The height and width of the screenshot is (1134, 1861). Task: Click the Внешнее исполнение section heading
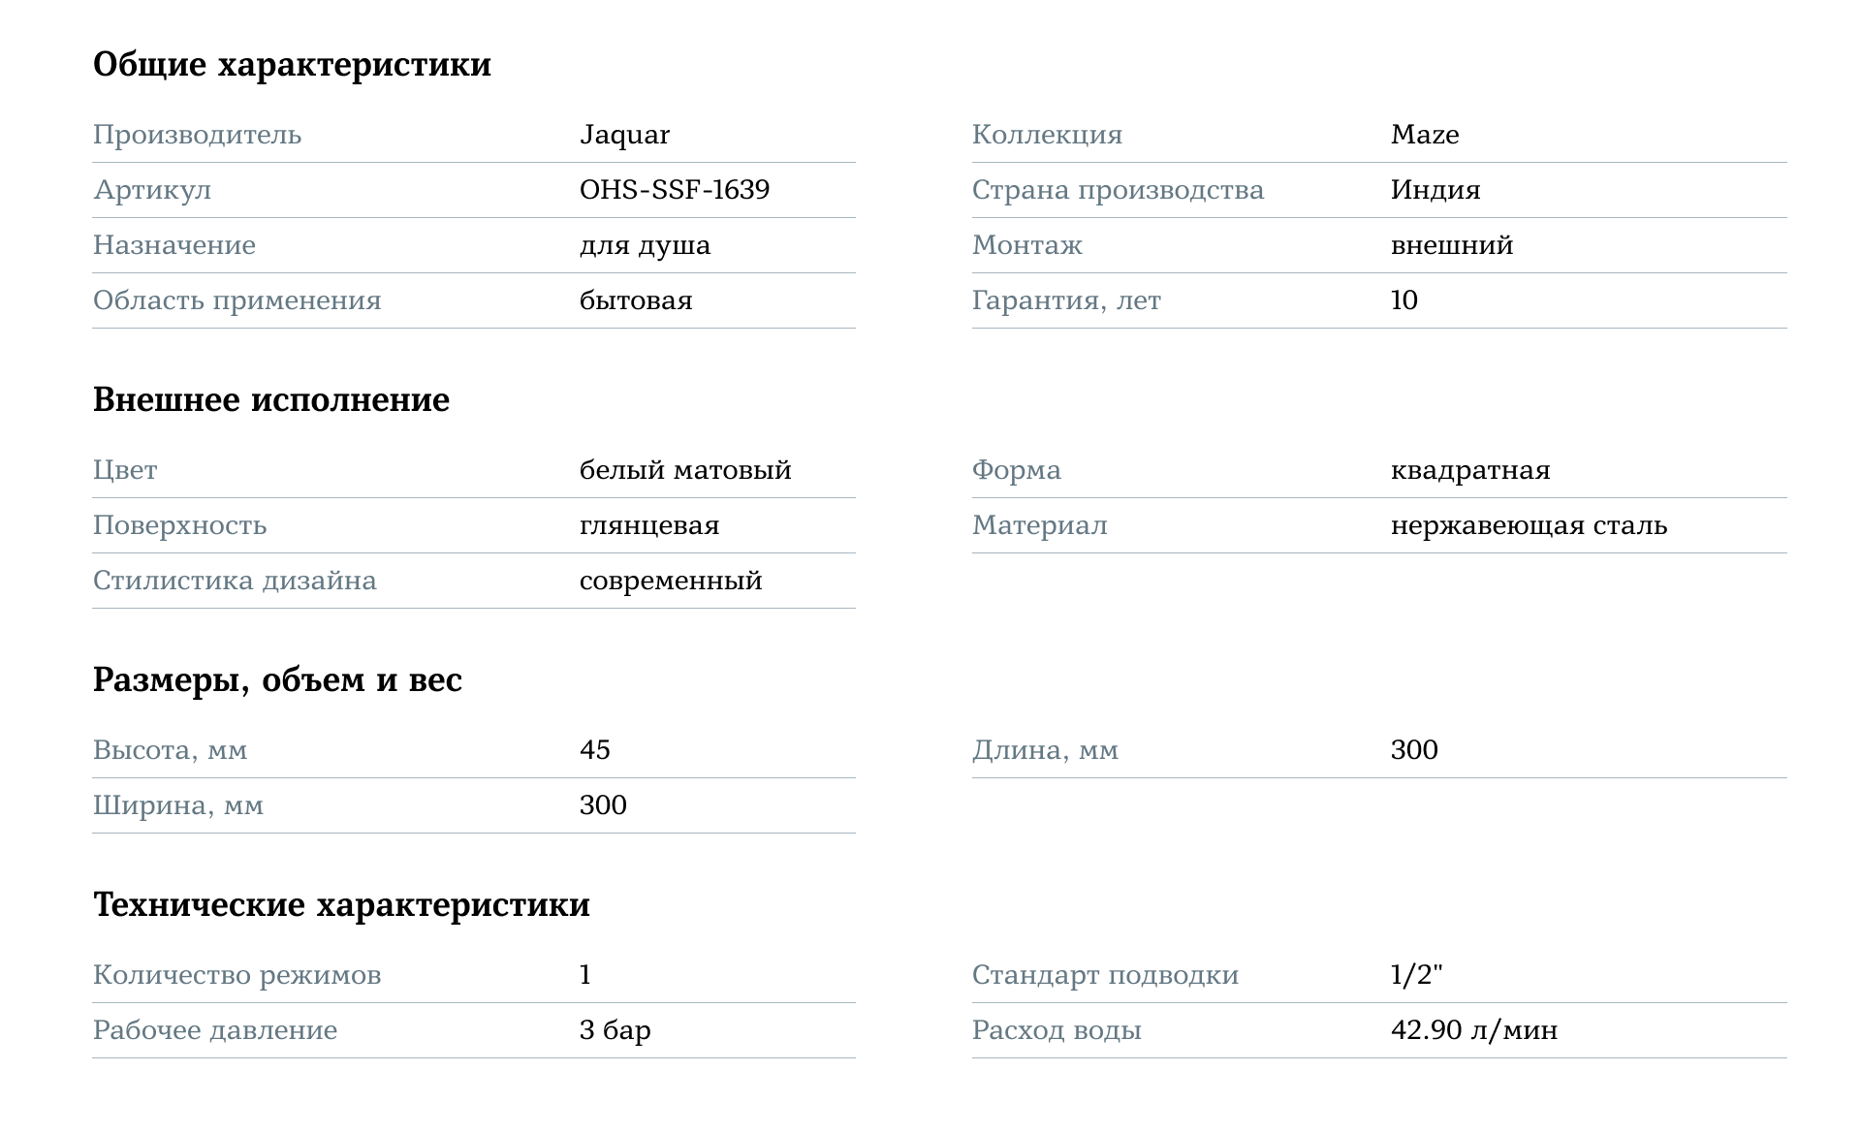pyautogui.click(x=270, y=400)
